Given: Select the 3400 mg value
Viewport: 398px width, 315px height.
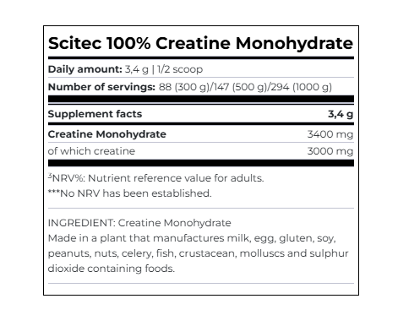Looking at the screenshot, I should pyautogui.click(x=330, y=134).
